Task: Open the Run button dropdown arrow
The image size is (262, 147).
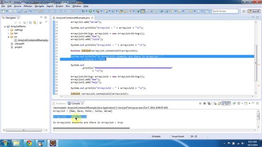Action: pos(94,11)
